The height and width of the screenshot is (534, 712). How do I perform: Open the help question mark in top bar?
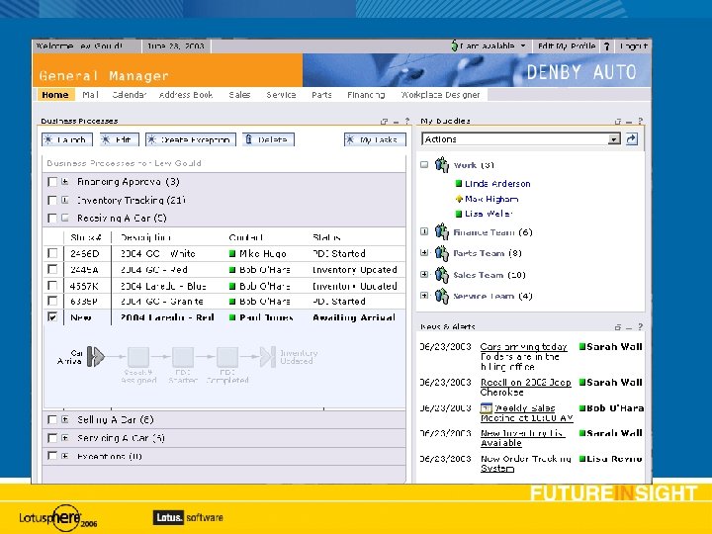(x=606, y=45)
